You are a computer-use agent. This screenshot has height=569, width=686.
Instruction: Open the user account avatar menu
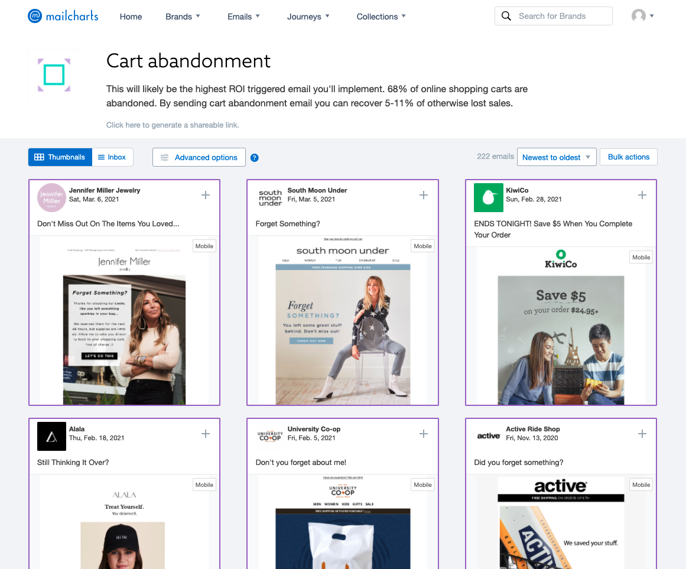(x=642, y=16)
